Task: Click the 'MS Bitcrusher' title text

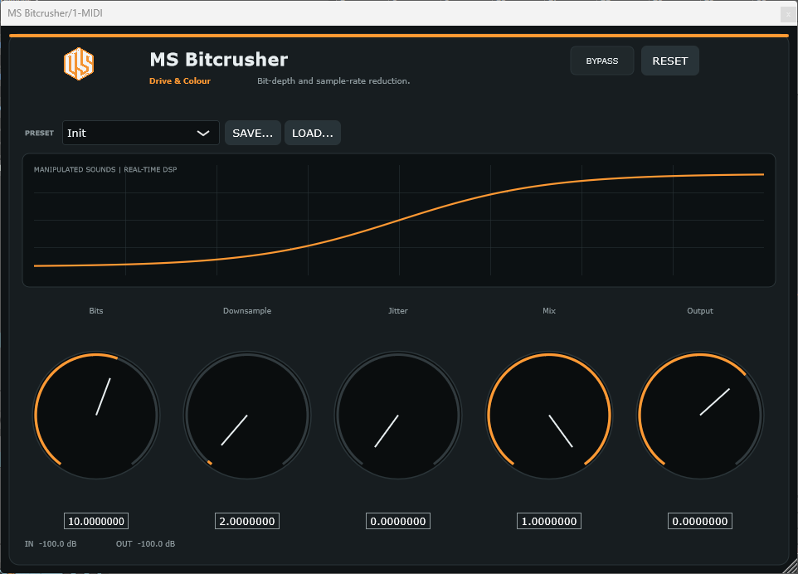Action: (x=219, y=60)
